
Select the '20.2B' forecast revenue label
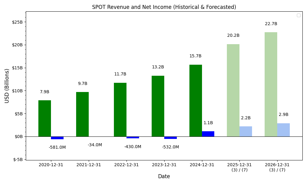click(233, 35)
